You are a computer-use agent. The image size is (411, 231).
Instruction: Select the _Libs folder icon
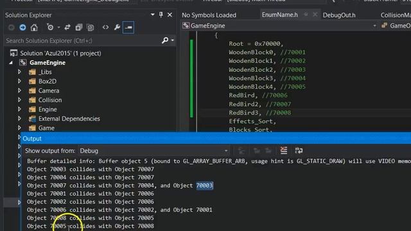pyautogui.click(x=33, y=72)
